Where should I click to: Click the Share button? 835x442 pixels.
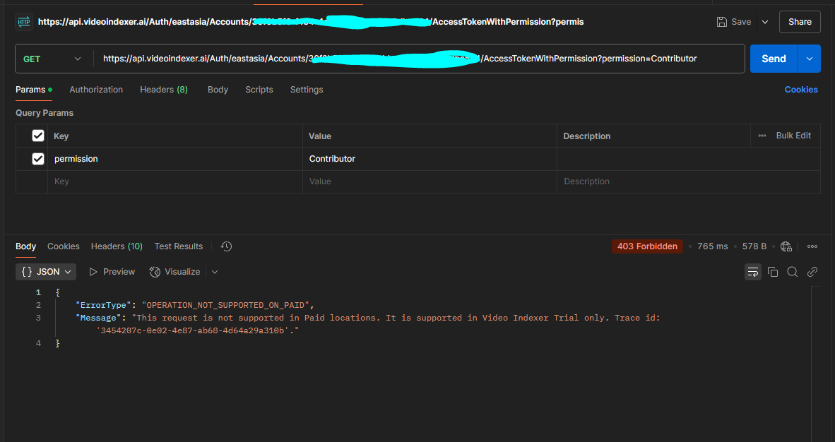point(800,22)
